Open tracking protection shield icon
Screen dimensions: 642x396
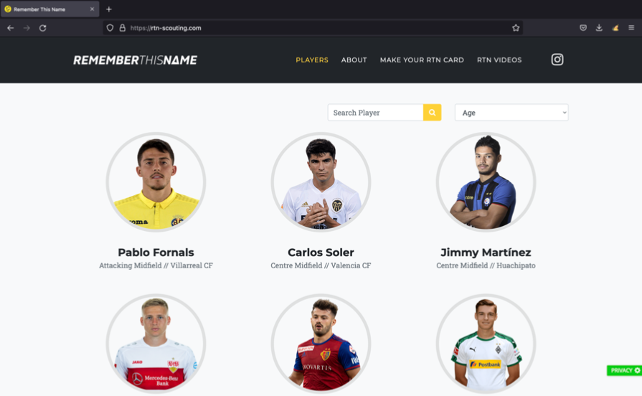pos(110,28)
